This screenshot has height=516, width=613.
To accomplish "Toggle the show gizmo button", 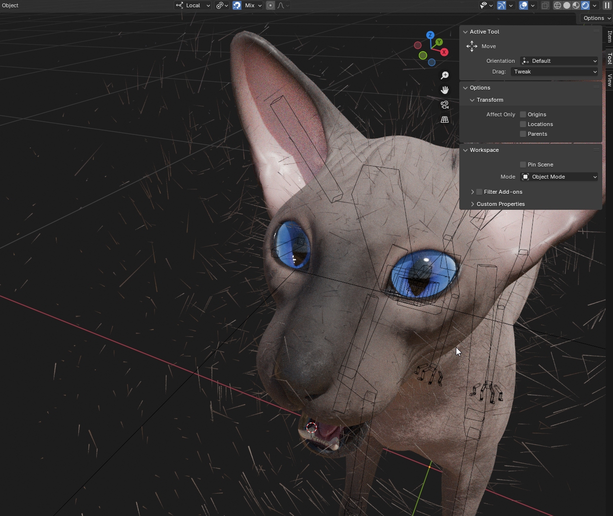I will click(x=502, y=5).
